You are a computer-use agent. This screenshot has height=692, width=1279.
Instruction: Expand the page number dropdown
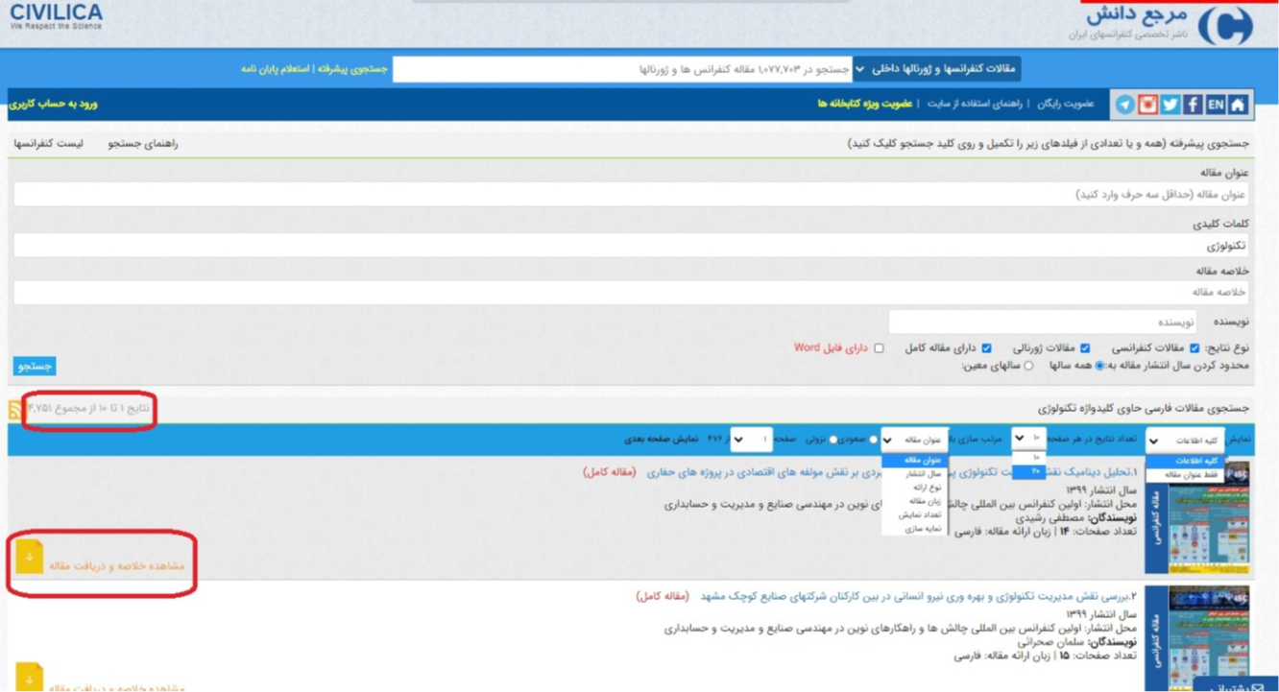pyautogui.click(x=751, y=440)
